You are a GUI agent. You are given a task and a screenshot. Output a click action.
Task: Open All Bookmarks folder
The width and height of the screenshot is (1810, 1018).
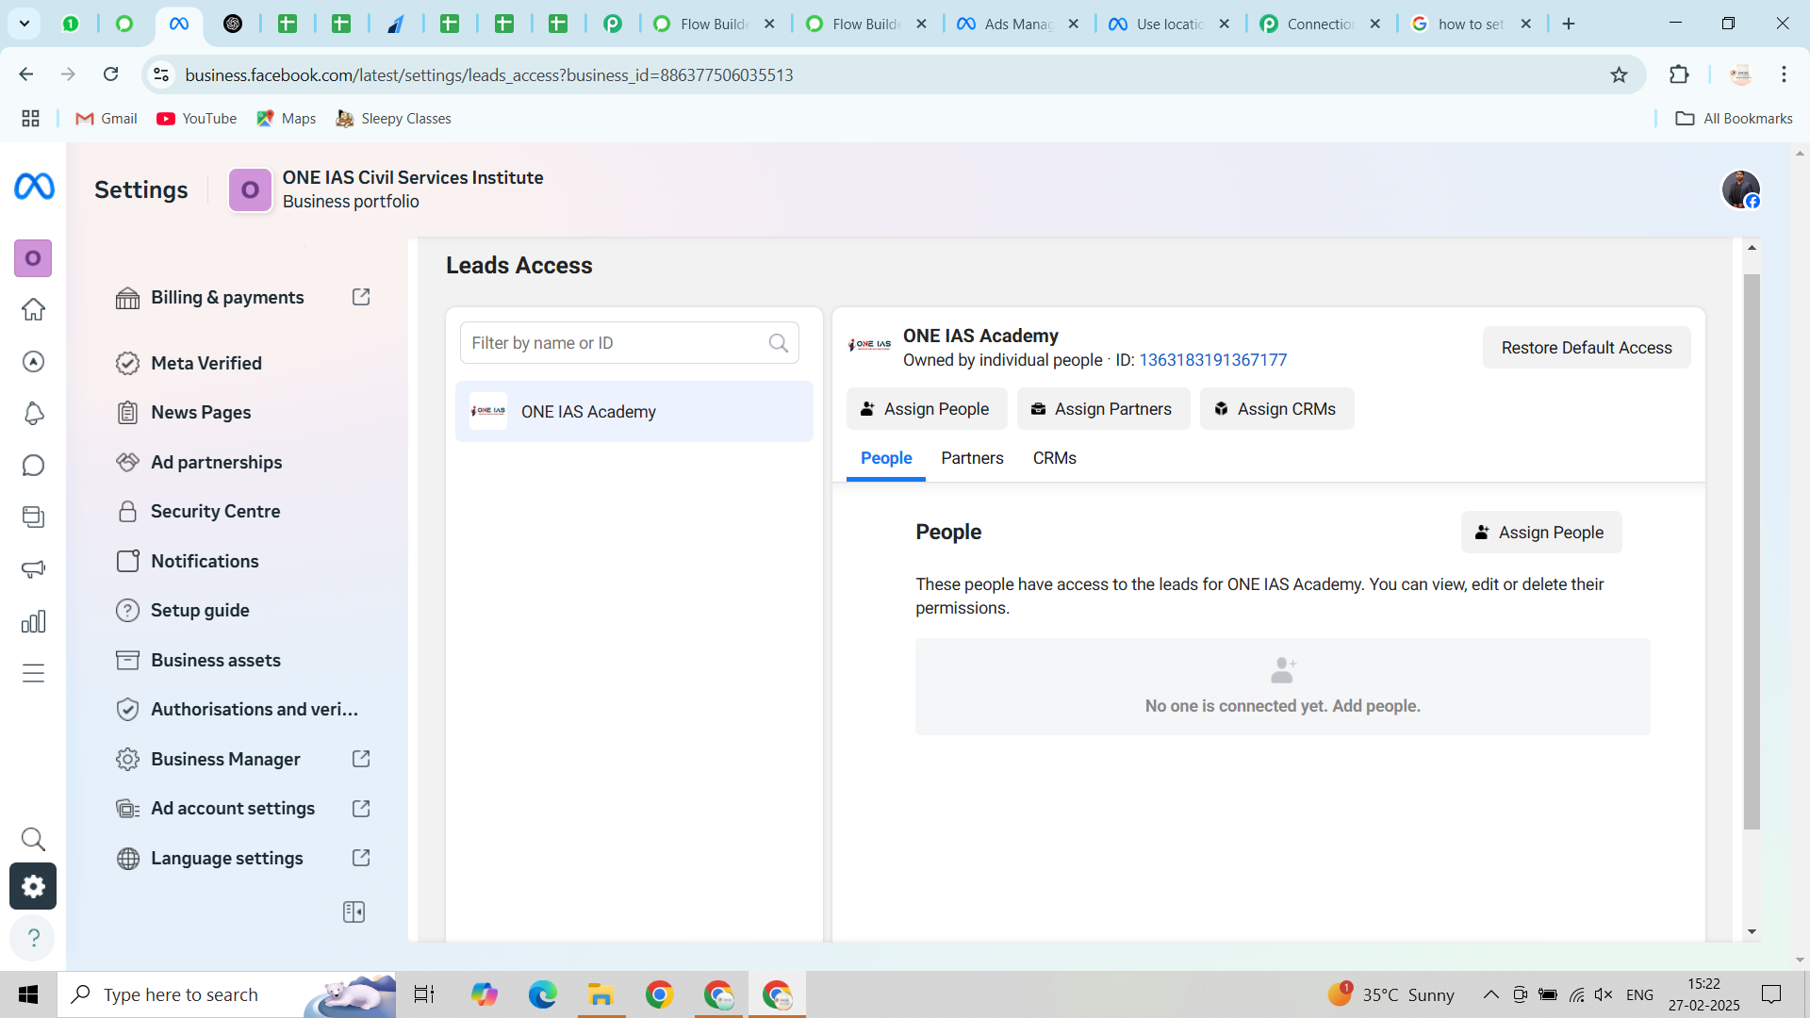pos(1735,119)
